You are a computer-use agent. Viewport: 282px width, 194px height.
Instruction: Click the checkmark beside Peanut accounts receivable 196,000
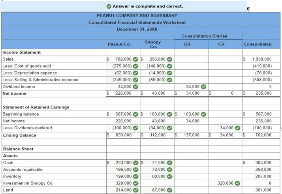pyautogui.click(x=135, y=170)
